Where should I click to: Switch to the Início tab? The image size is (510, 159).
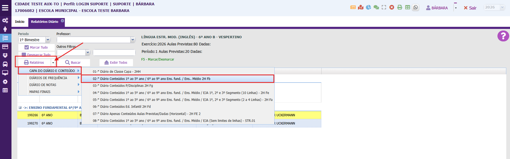point(20,22)
